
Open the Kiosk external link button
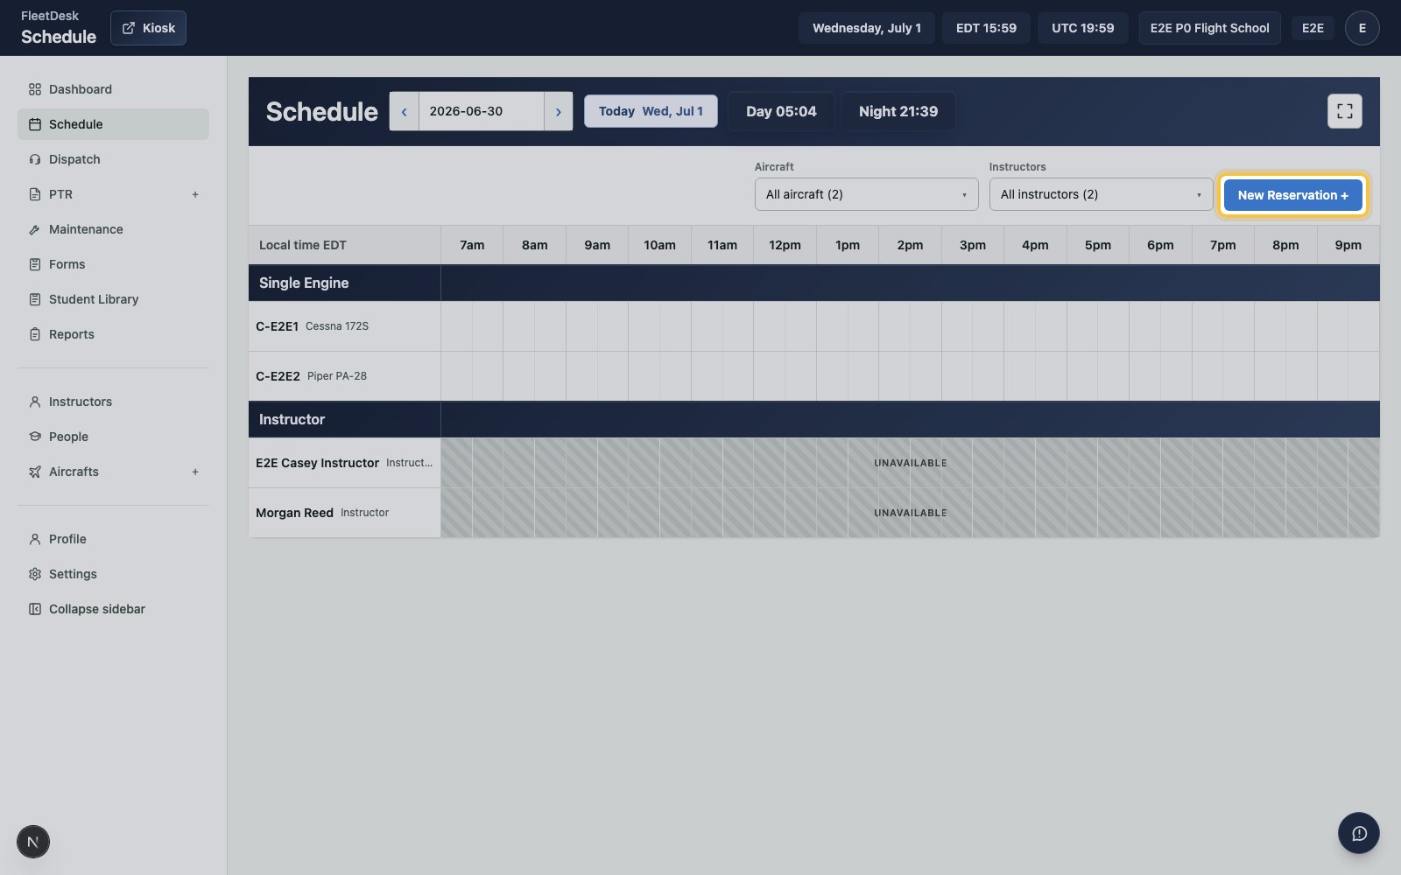tap(148, 28)
